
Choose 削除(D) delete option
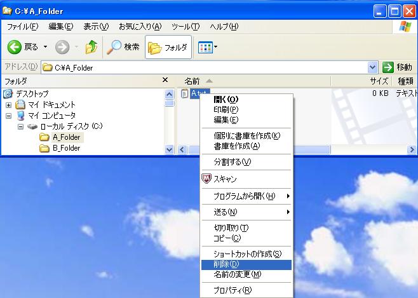tap(246, 264)
